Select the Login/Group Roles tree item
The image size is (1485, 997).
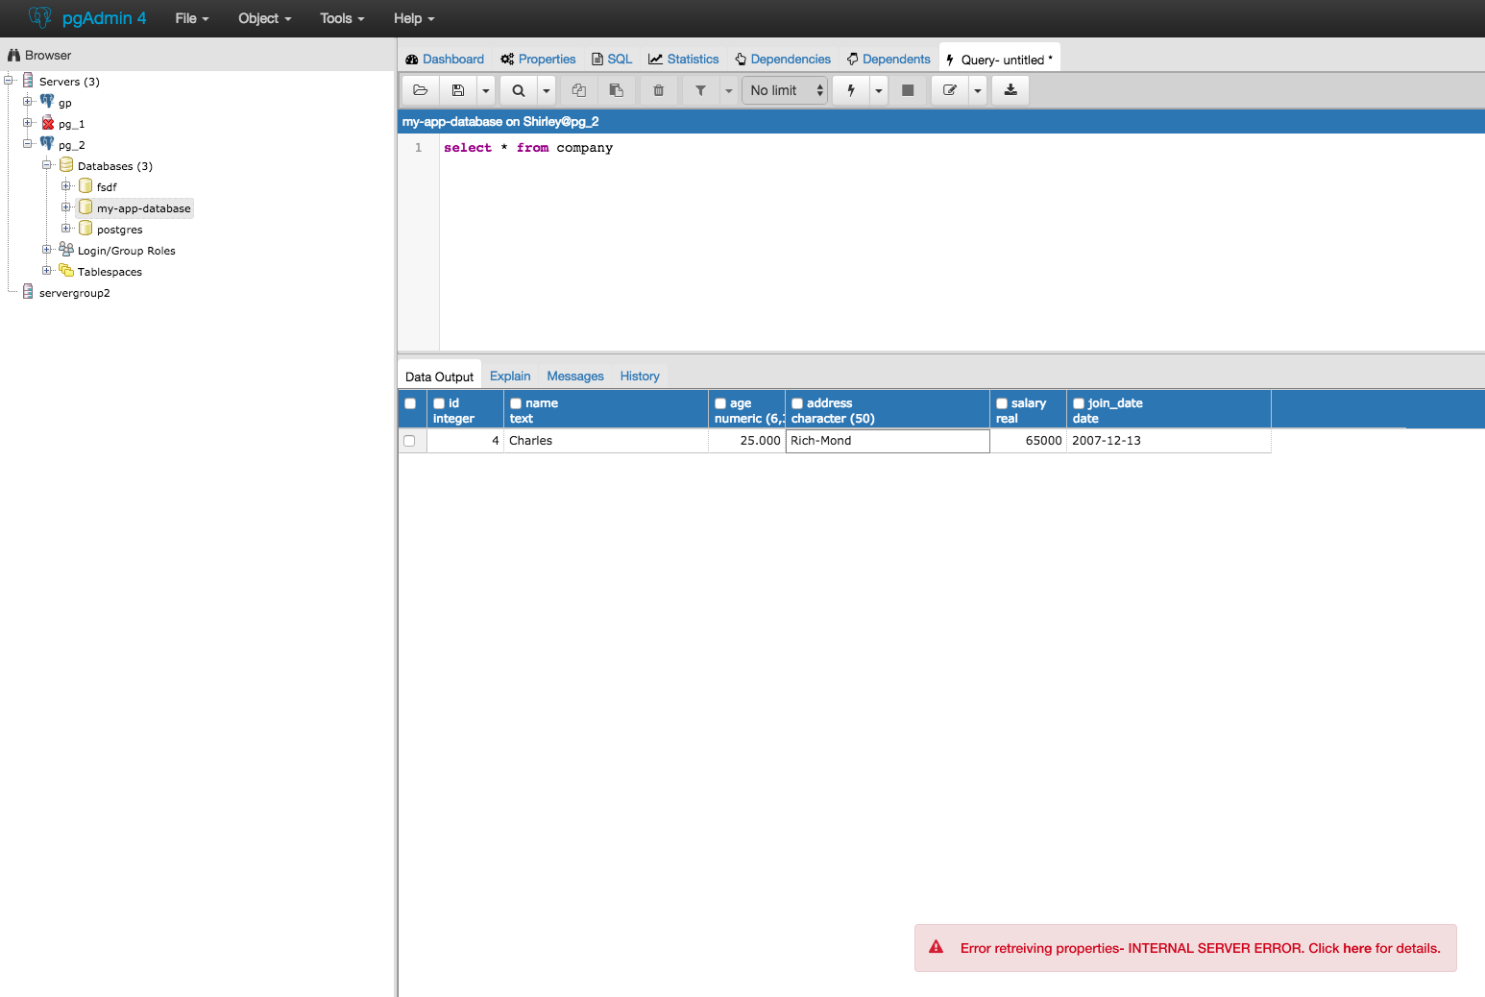(126, 251)
